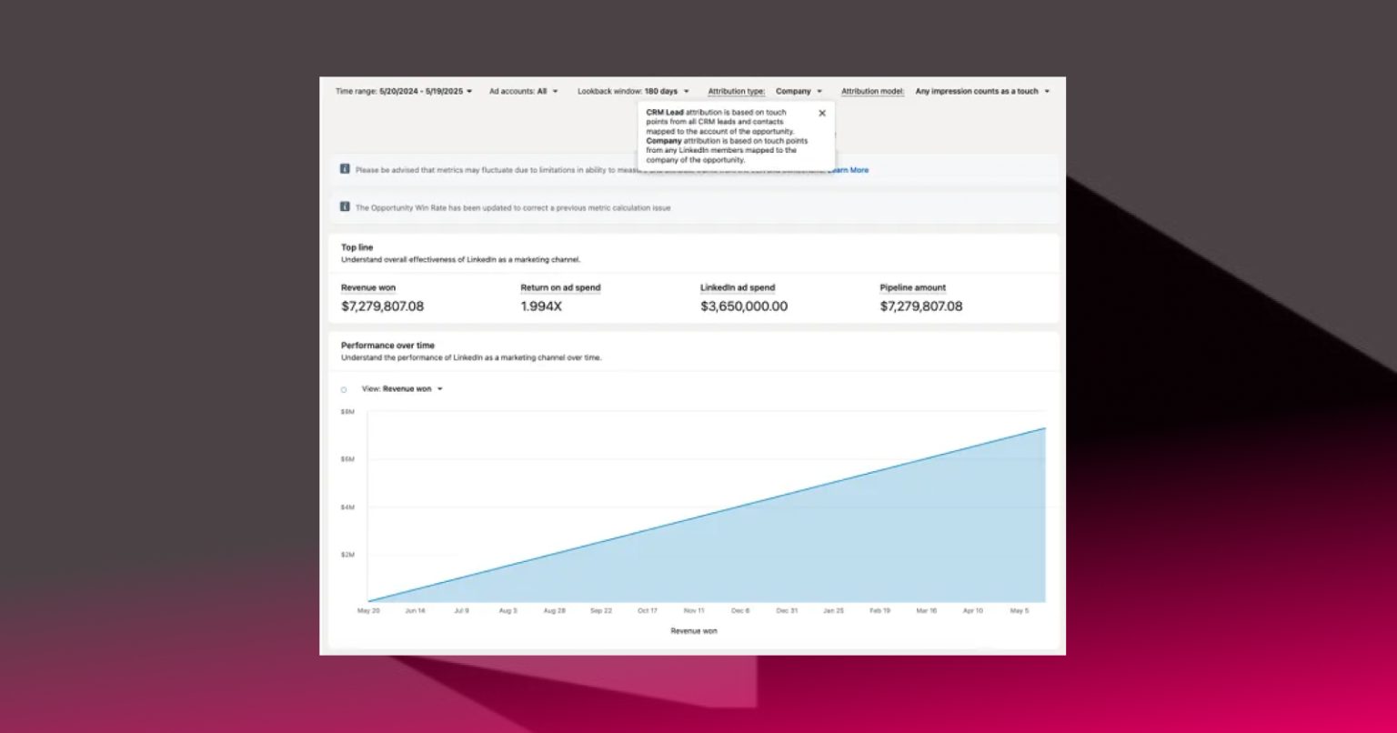This screenshot has height=733, width=1397.
Task: Click the Pipeline amount label
Action: 913,287
